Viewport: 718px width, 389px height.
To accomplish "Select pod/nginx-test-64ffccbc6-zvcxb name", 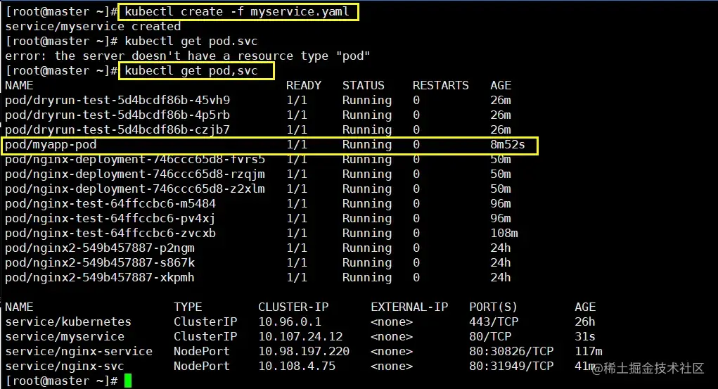I will coord(110,234).
